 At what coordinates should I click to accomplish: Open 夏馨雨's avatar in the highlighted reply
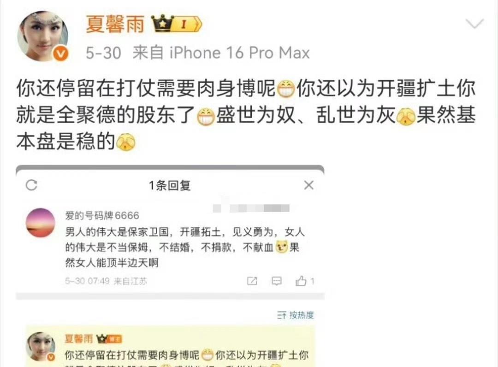(x=40, y=347)
